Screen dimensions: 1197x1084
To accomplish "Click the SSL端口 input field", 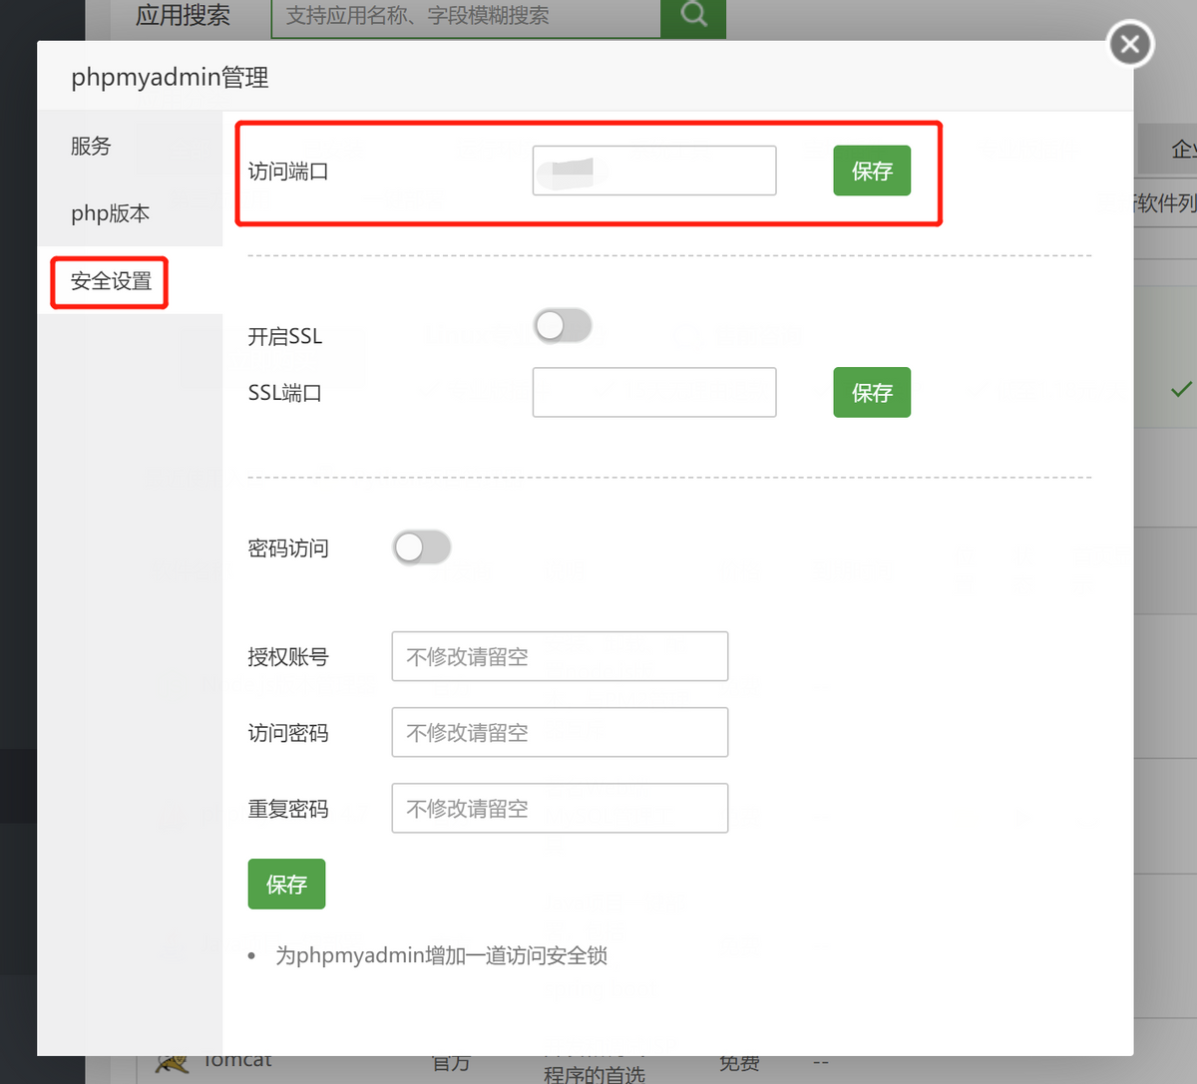I will pyautogui.click(x=654, y=392).
